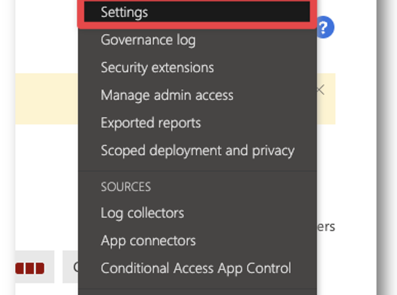Viewport: 397px width, 295px height.
Task: Choose Scoped deployment and privacy
Action: click(x=197, y=151)
